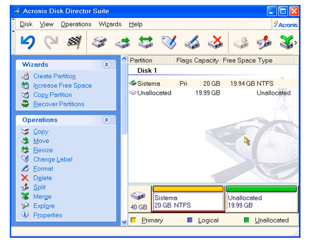Click the Copy Partition wizard icon
309x243 pixels.
point(25,95)
